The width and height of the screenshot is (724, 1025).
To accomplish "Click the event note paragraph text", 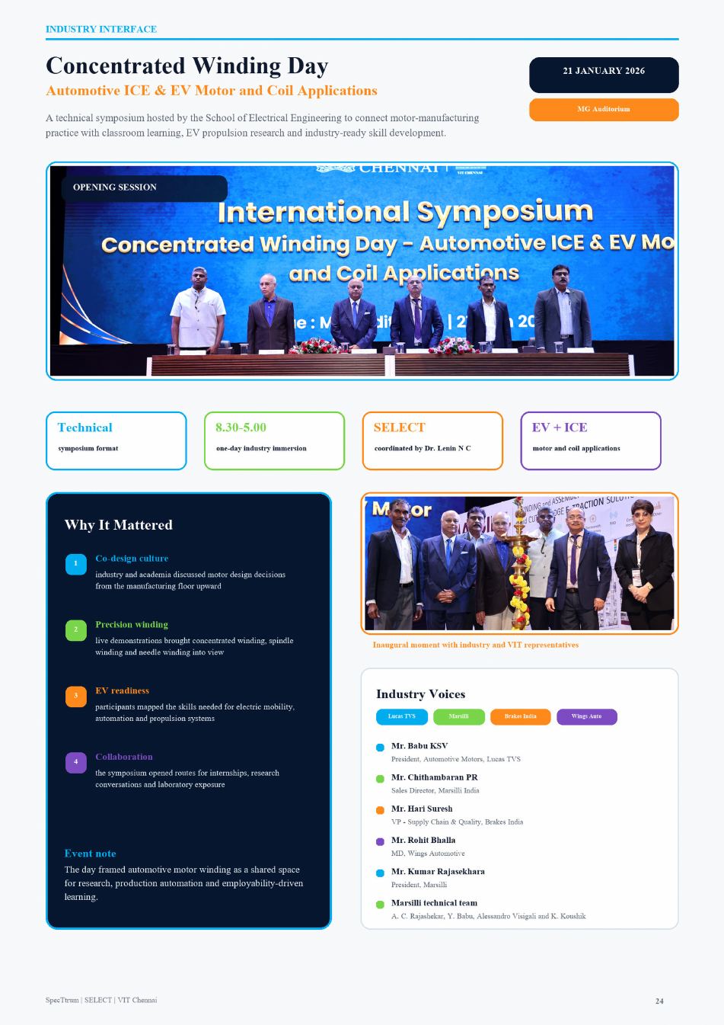I will pyautogui.click(x=183, y=883).
